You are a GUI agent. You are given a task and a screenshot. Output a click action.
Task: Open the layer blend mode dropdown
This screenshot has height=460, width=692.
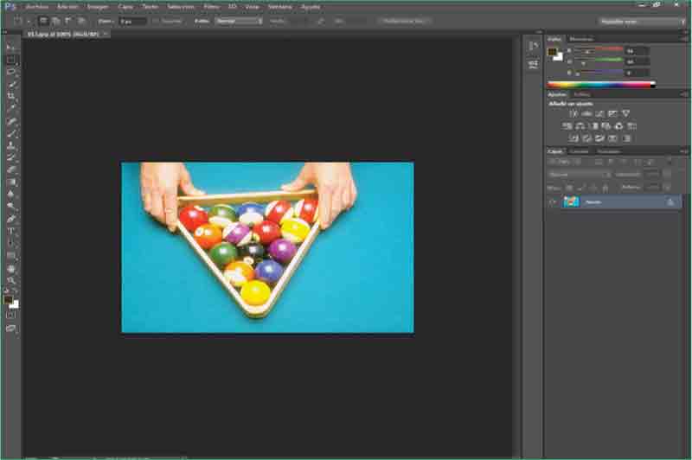coord(580,174)
